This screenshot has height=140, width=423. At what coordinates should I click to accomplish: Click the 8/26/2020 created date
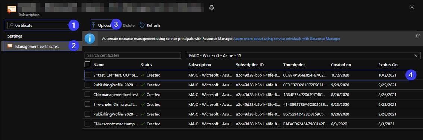click(340, 95)
